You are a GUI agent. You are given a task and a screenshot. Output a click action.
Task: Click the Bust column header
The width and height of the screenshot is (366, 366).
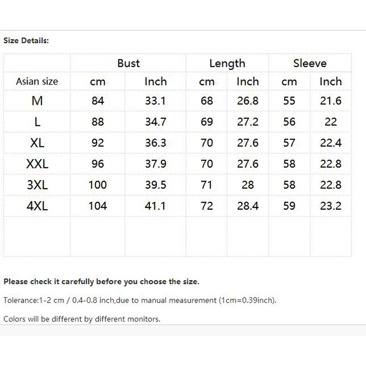[x=129, y=63]
